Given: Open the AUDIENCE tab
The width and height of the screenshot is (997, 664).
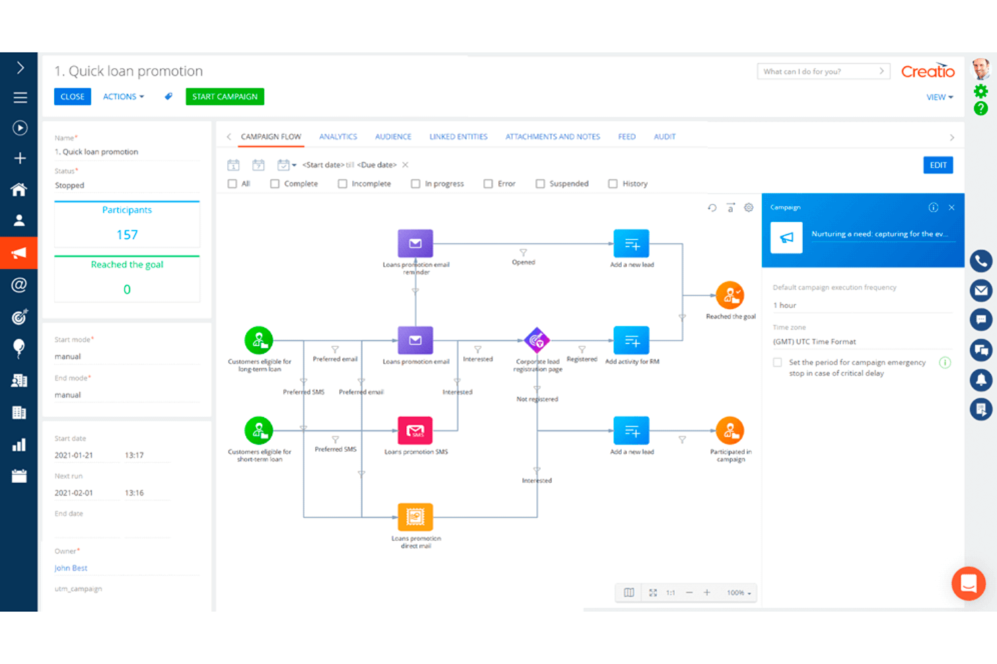Looking at the screenshot, I should (393, 137).
